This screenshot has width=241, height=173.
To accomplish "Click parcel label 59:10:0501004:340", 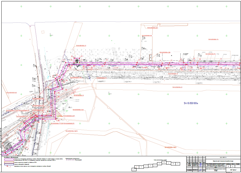I will click(x=78, y=110).
